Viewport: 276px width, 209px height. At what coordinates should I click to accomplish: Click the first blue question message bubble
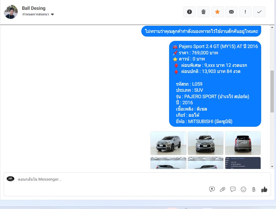[x=201, y=31]
